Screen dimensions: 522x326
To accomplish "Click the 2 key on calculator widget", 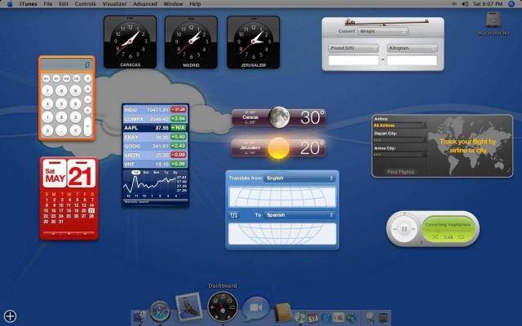I will click(x=61, y=117).
